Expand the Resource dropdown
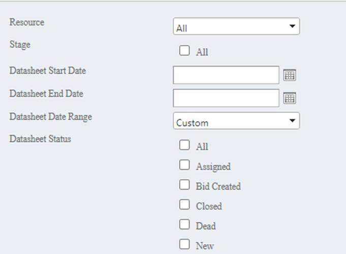This screenshot has height=254, width=346. tap(236, 26)
